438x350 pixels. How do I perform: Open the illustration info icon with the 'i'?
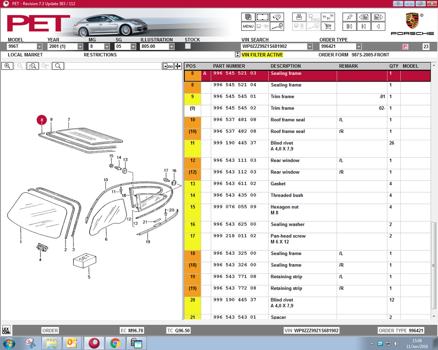(x=277, y=26)
